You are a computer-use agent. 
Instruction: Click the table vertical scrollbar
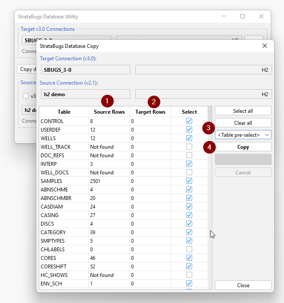click(210, 197)
